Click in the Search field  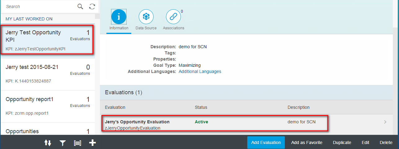coord(40,6)
